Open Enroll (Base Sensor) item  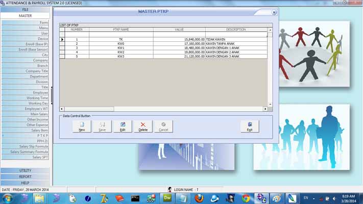point(25,49)
